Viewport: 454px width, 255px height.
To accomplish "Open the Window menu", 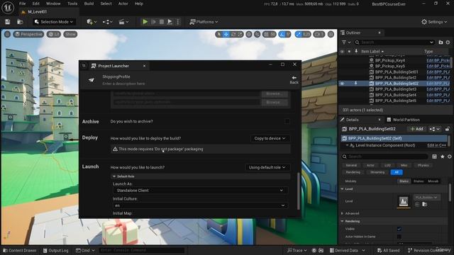I will [x=53, y=4].
